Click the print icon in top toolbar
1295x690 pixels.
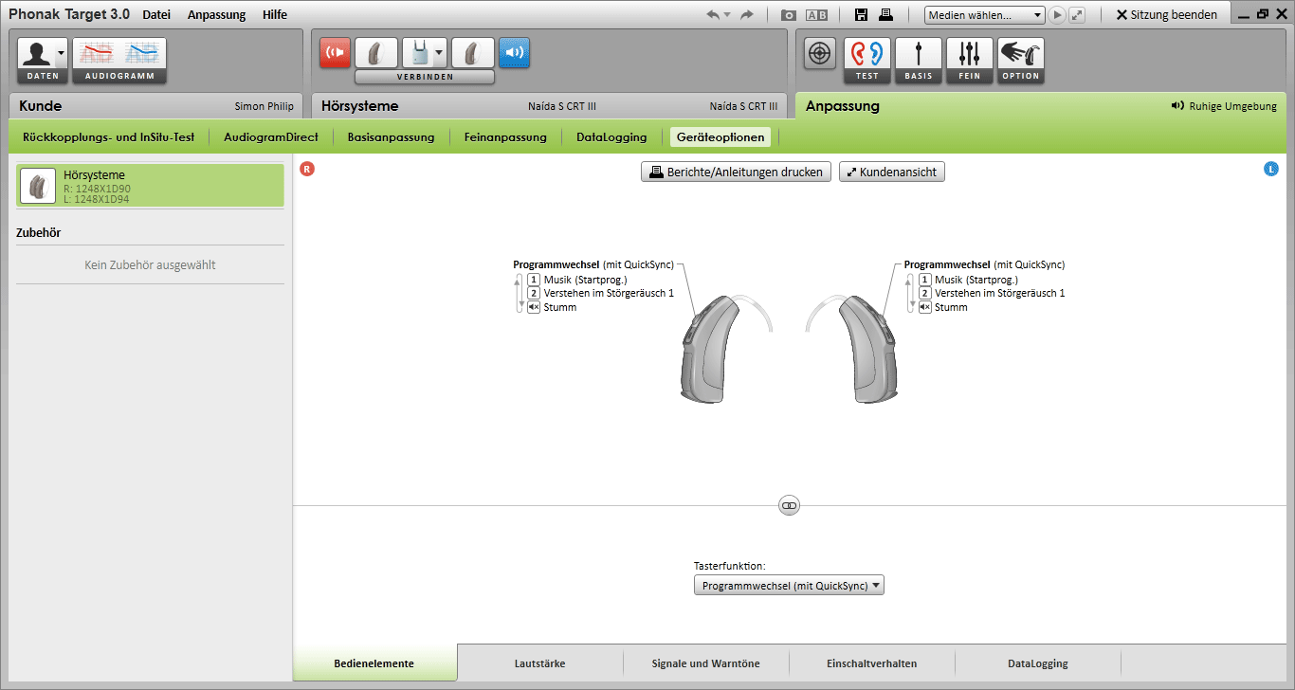[885, 15]
